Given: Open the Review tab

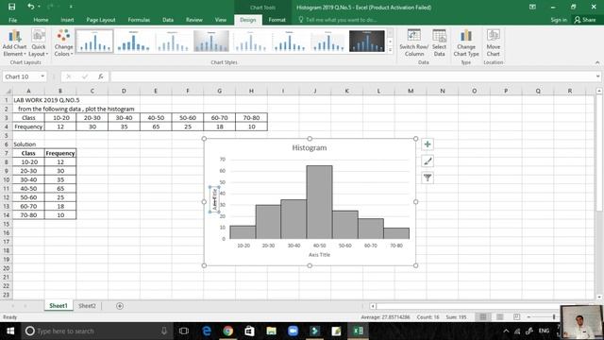Looking at the screenshot, I should (193, 20).
